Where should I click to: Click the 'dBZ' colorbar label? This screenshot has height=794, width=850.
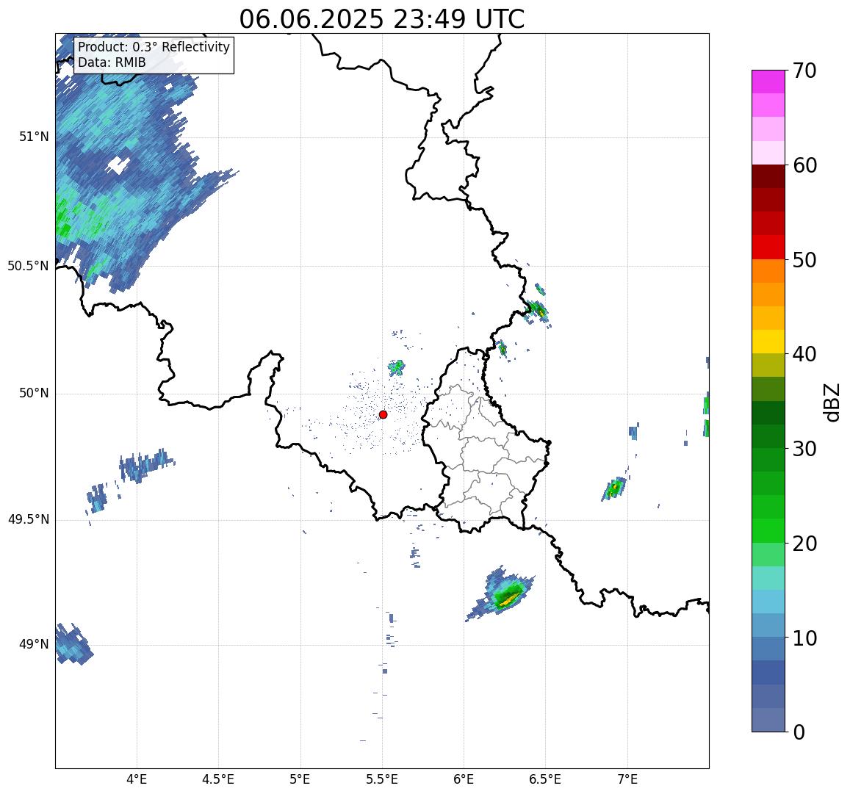pos(831,402)
